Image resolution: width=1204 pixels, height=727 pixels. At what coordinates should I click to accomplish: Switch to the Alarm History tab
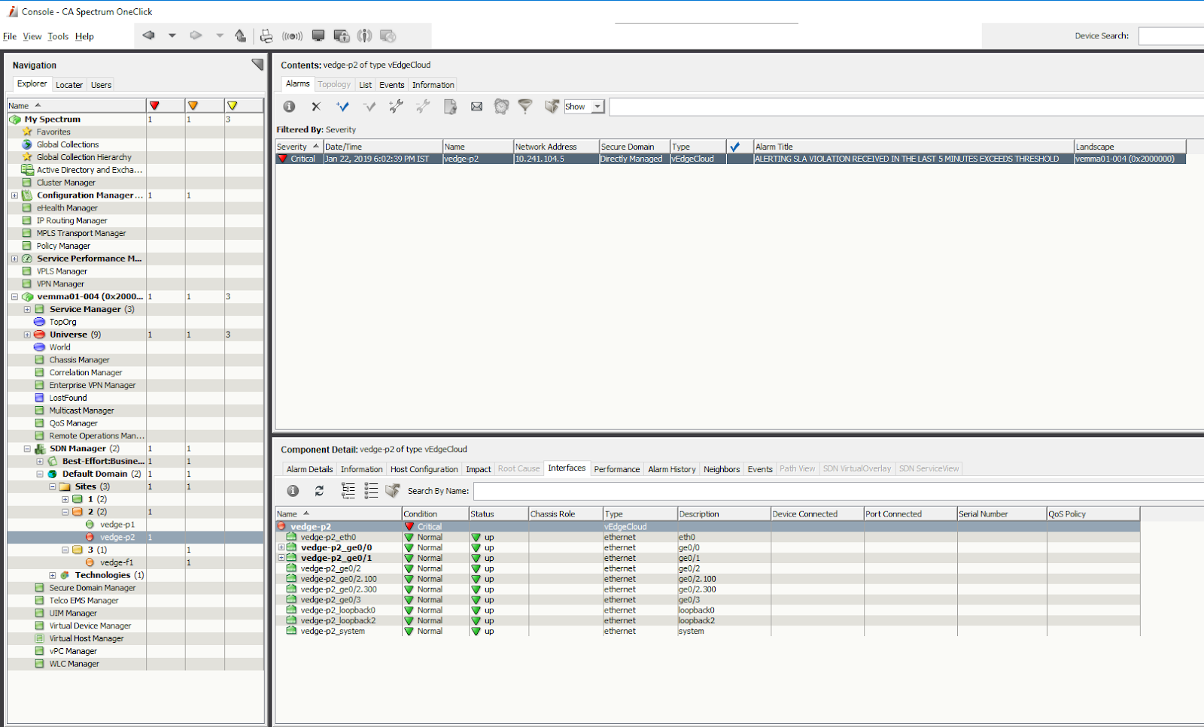point(672,469)
